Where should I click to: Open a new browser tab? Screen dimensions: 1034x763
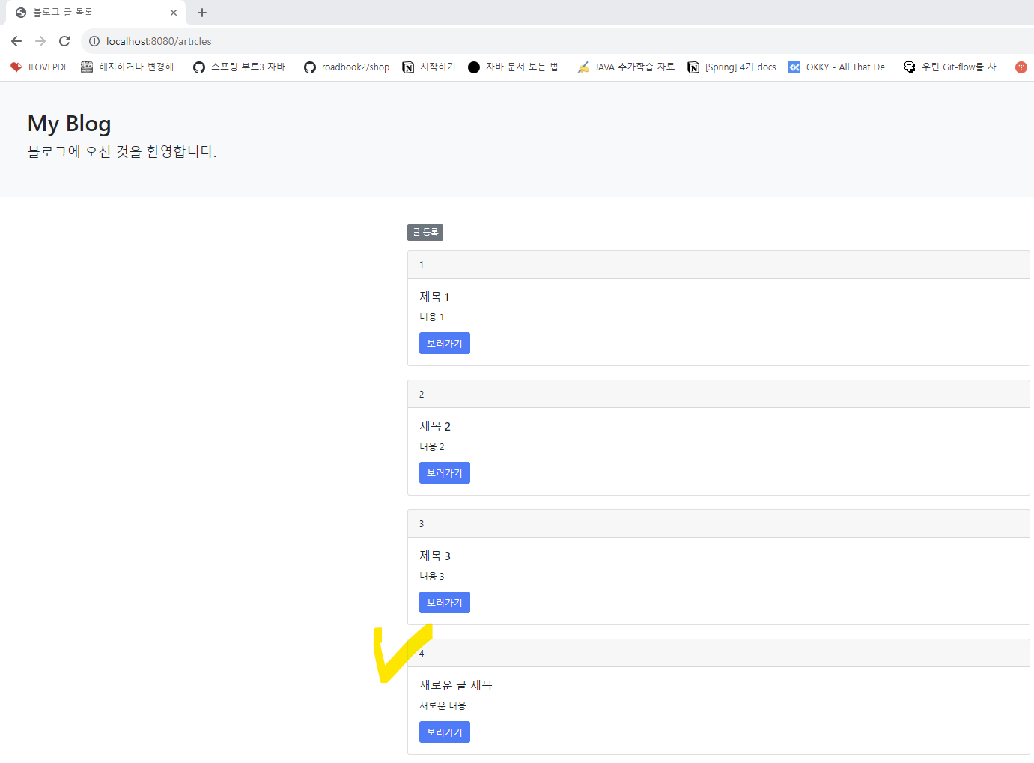click(202, 13)
